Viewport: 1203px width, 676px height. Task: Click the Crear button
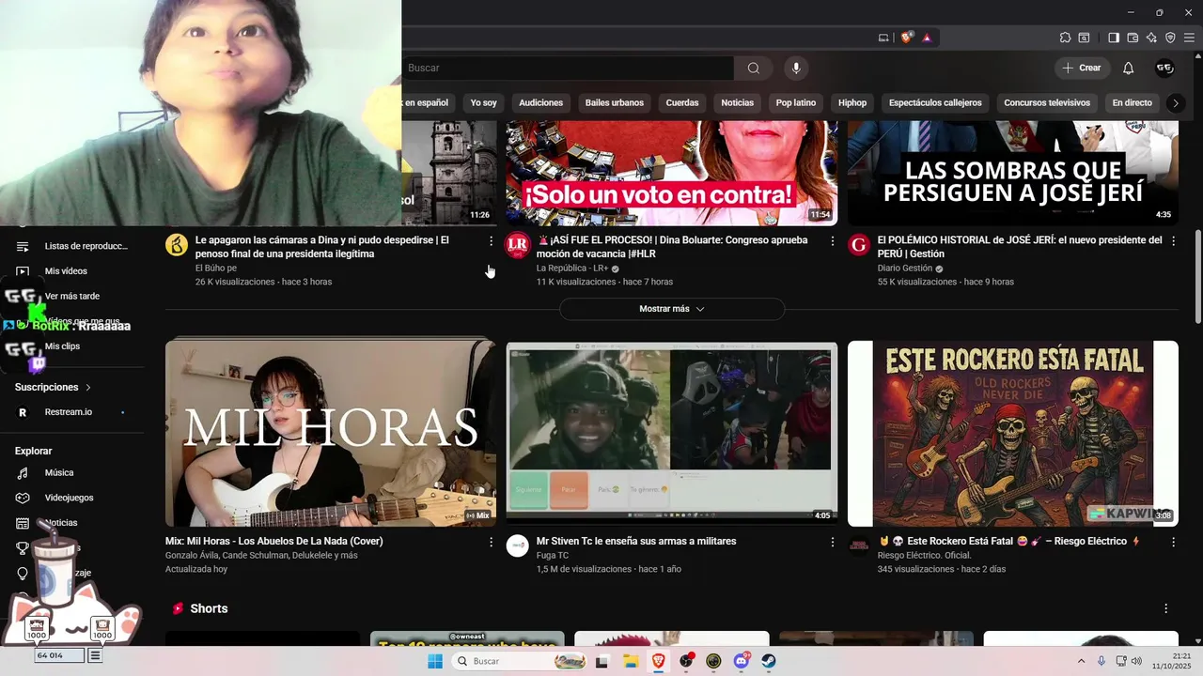[x=1082, y=68]
